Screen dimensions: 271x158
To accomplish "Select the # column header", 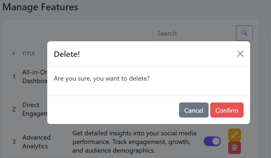I will [14, 54].
